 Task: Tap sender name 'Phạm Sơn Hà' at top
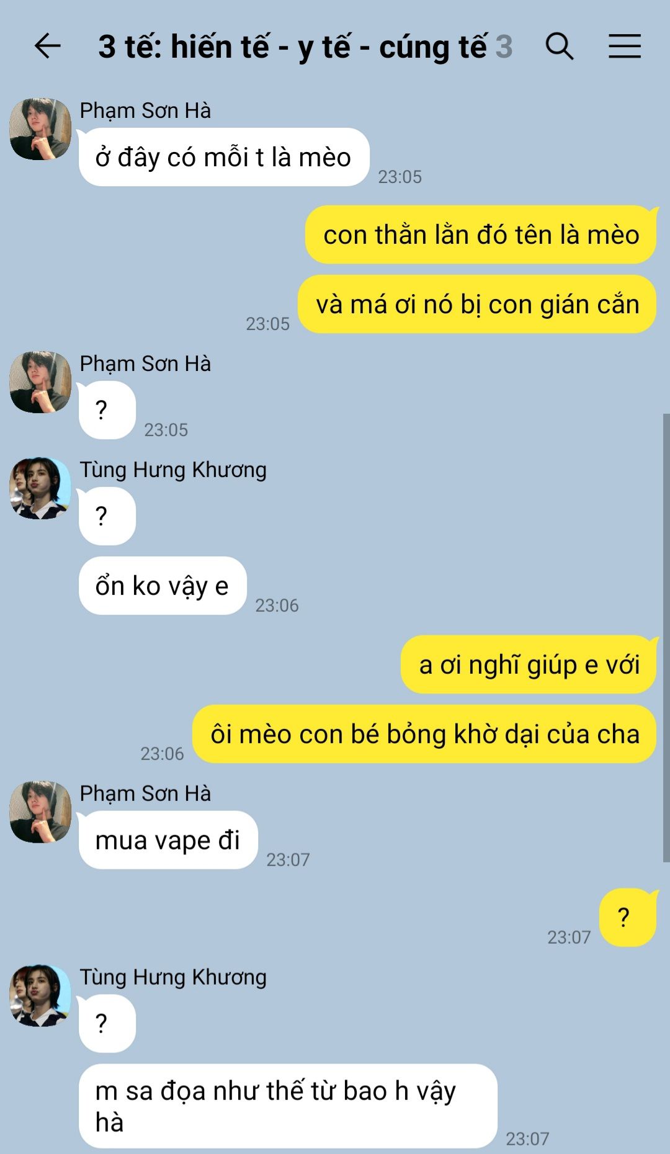pos(145,110)
